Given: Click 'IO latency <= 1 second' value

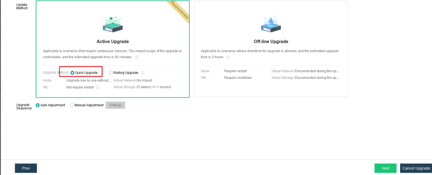Looking at the screenshot, I should tap(154, 87).
